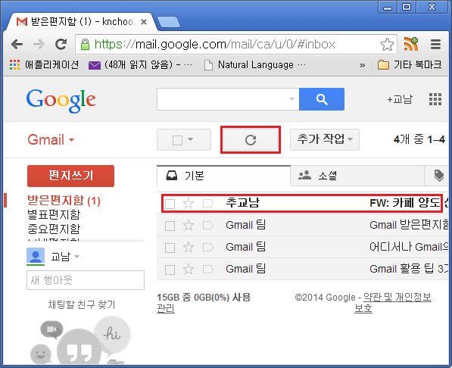
Task: Open the email from 추교남
Action: pyautogui.click(x=243, y=203)
